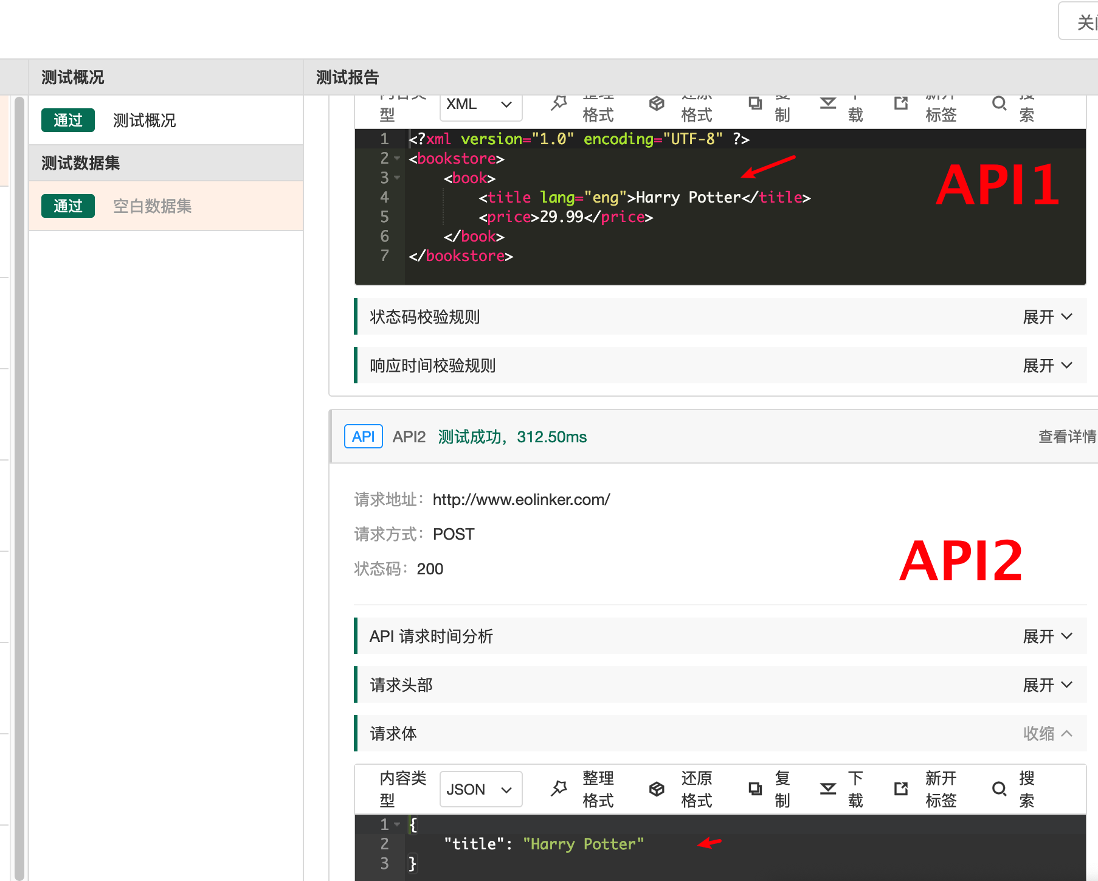Screen dimensions: 1098x881
Task: Click the search (搜索) magnifier in JSON toolbar
Action: (x=999, y=789)
